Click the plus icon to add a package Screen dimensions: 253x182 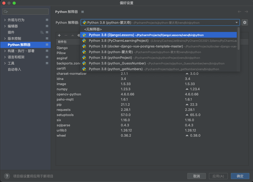tap(59, 35)
